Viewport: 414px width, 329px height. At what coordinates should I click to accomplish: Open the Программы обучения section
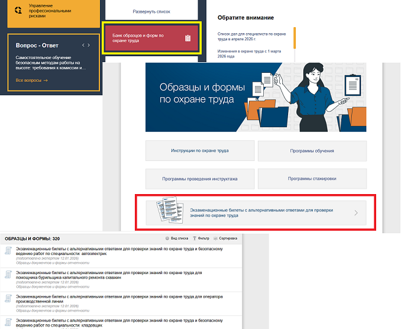(x=312, y=151)
